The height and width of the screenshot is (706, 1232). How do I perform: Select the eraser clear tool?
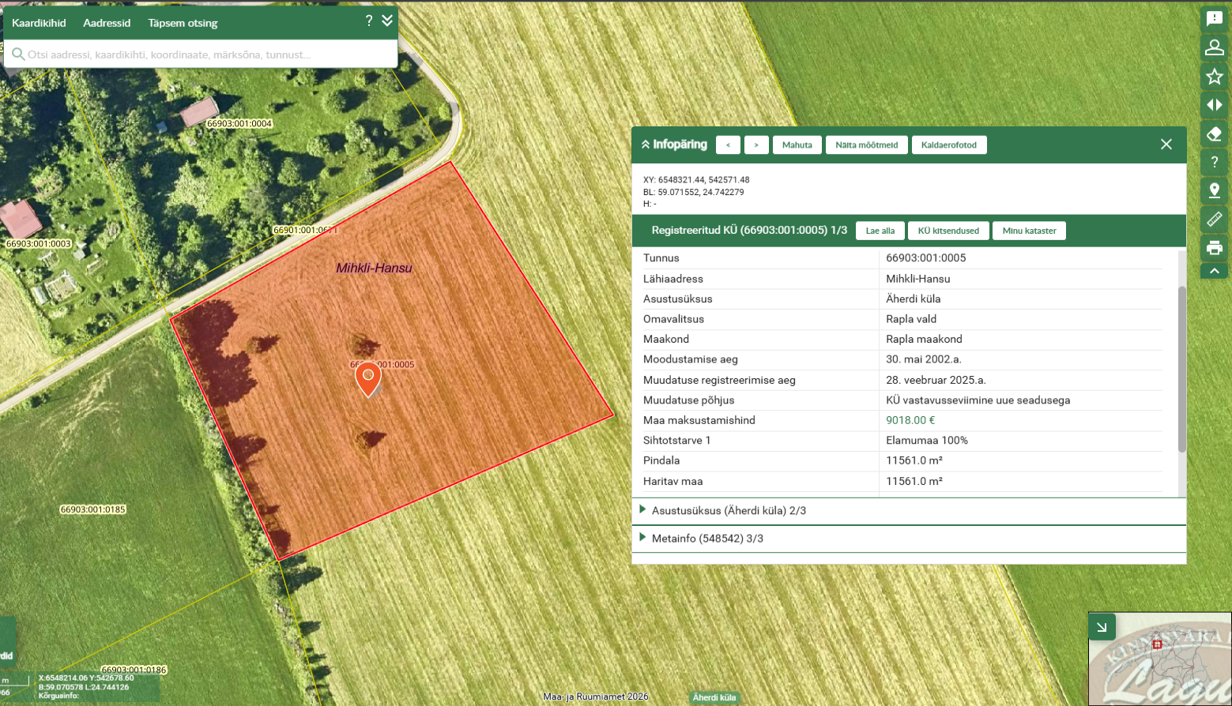(x=1215, y=133)
